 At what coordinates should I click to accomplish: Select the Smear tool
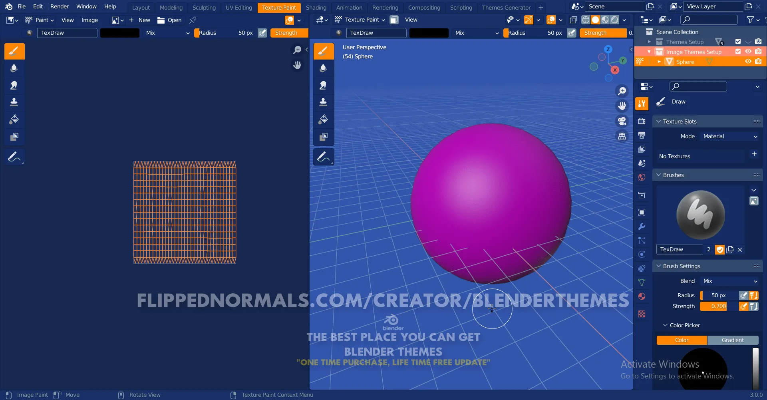click(x=14, y=86)
